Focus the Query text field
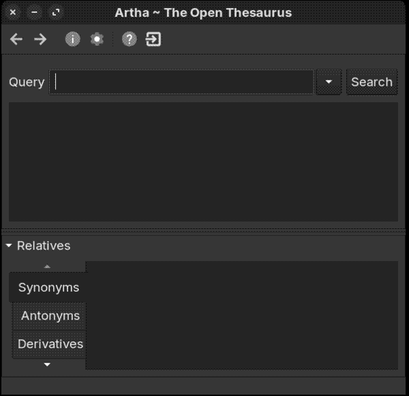This screenshot has width=409, height=396. pos(181,82)
